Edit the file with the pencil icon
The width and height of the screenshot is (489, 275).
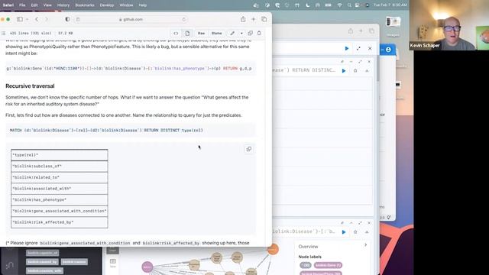point(232,33)
